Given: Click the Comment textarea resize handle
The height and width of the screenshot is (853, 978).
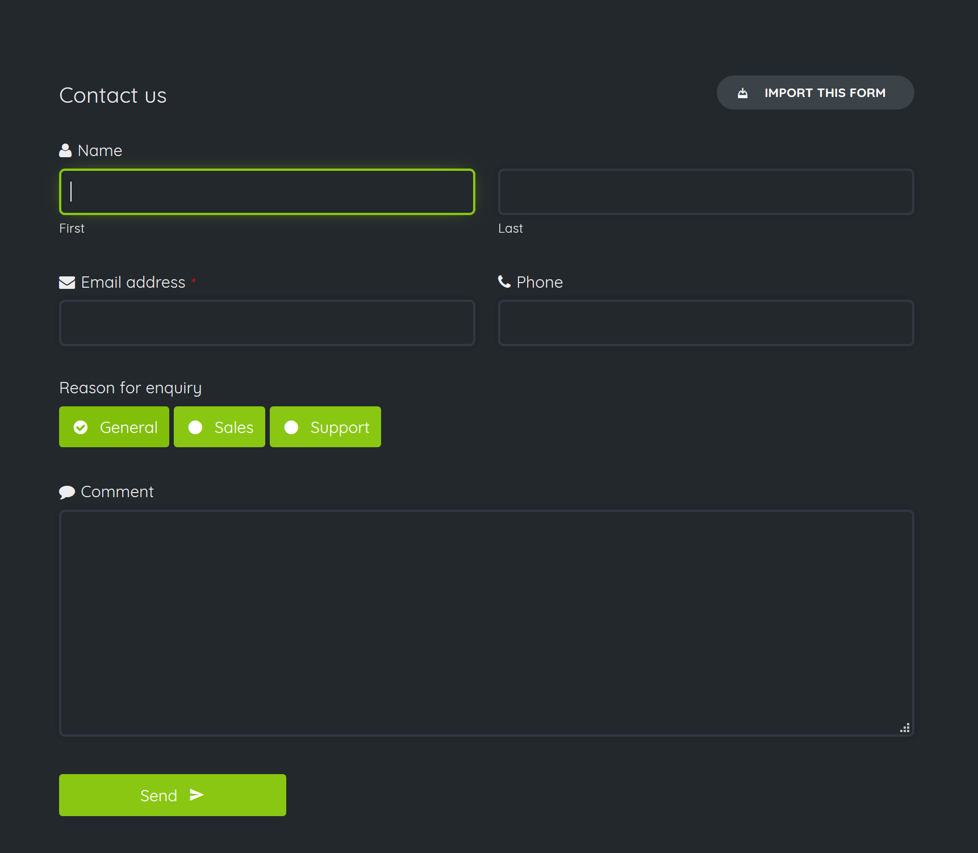Looking at the screenshot, I should pyautogui.click(x=905, y=728).
